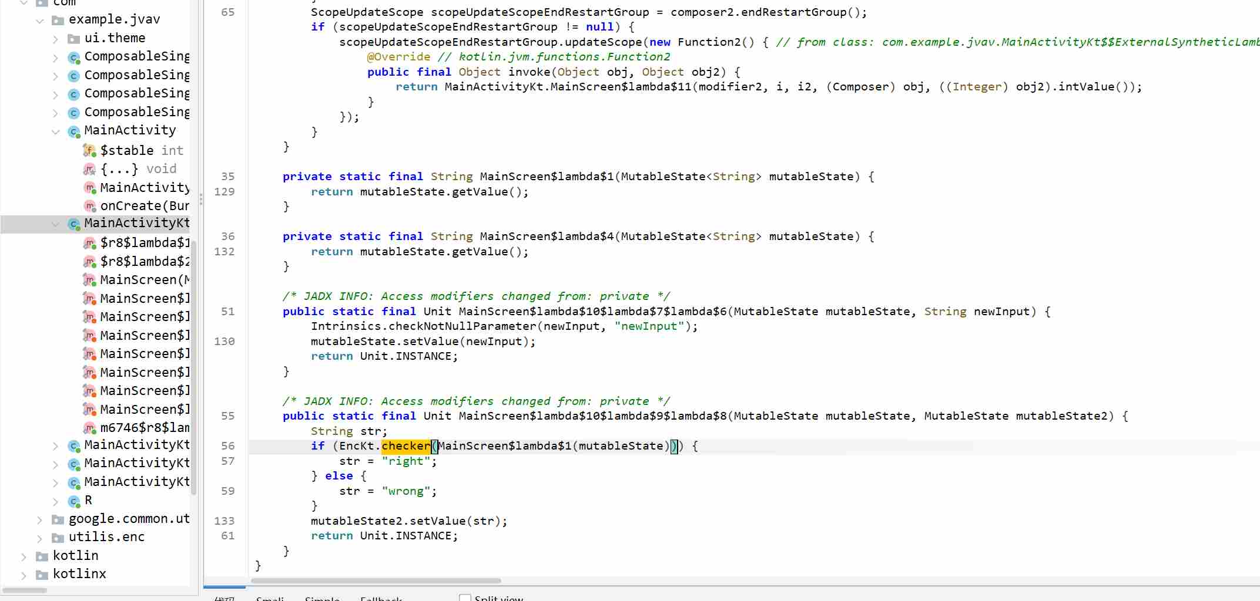Click the $stable field icon
Viewport: 1260px width, 601px height.
point(89,151)
